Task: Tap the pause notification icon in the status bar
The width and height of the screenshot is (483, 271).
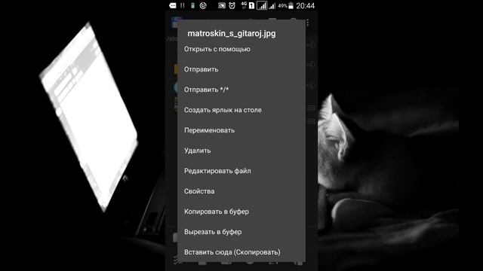Action: coord(183,5)
